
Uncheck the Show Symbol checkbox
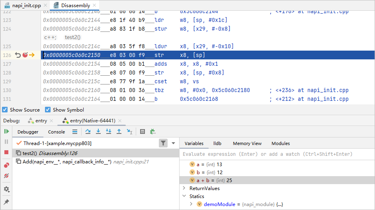[x=48, y=110]
